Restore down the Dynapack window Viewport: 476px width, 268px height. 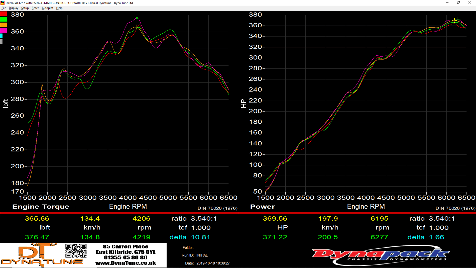pyautogui.click(x=458, y=3)
